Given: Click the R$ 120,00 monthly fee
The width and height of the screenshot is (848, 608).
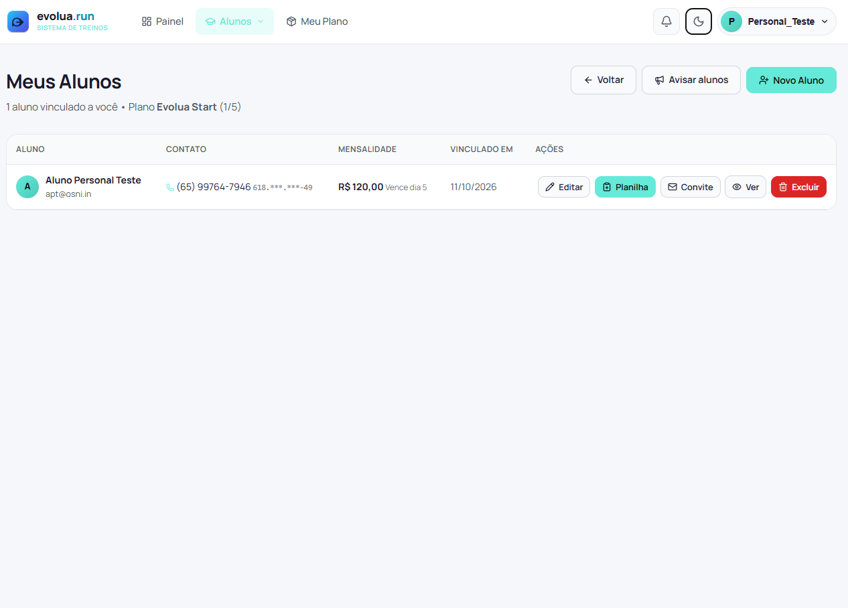Looking at the screenshot, I should click(x=361, y=187).
